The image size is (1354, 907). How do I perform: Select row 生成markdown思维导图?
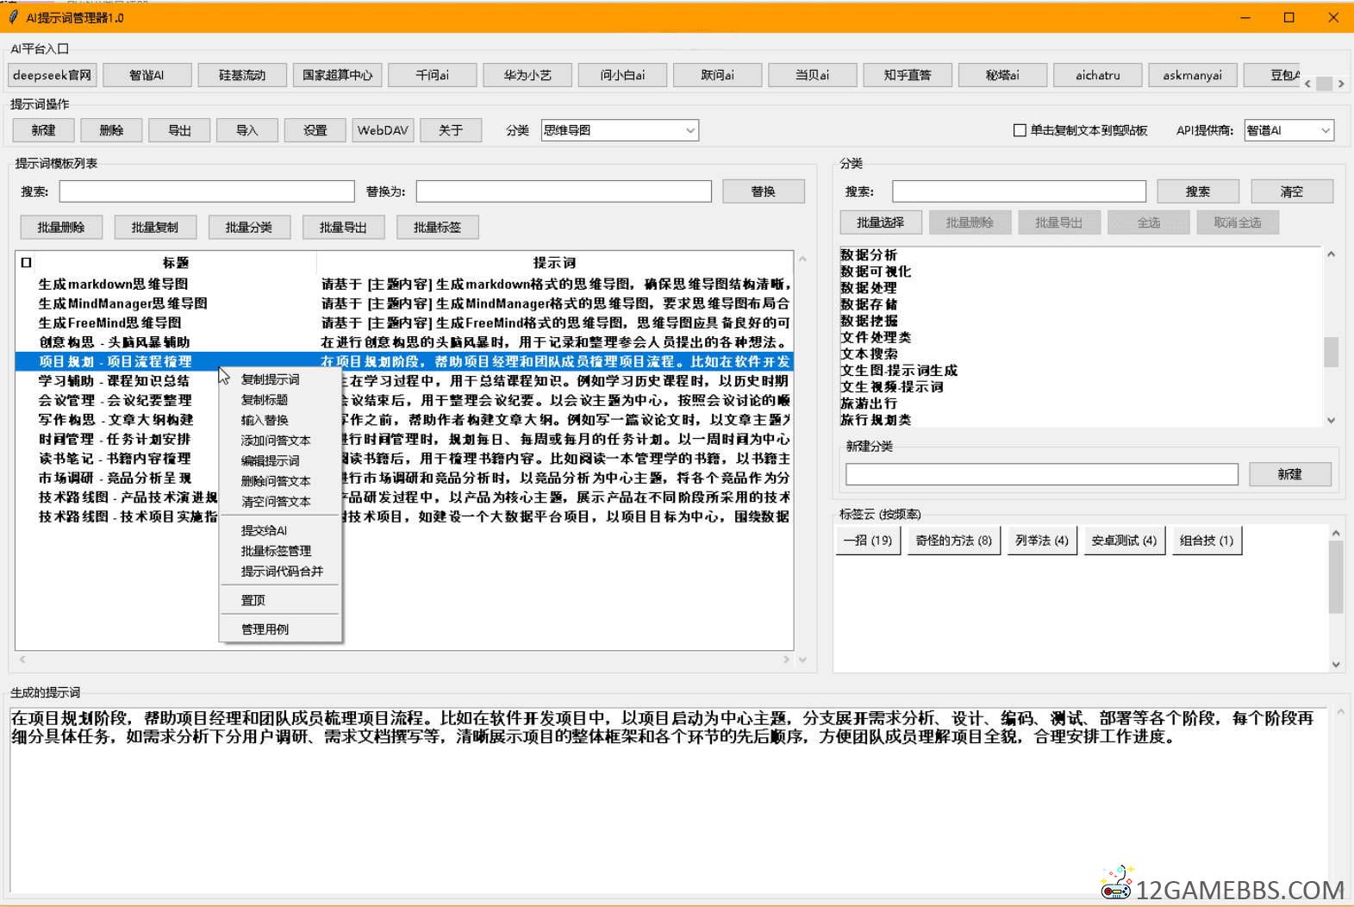click(403, 284)
